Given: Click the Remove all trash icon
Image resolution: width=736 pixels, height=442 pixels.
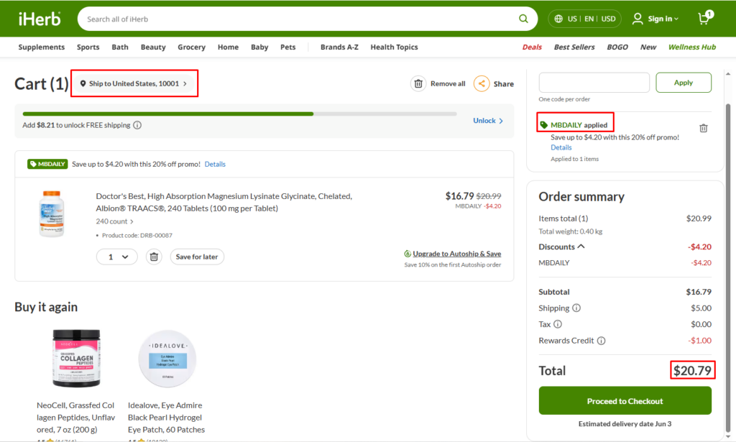Looking at the screenshot, I should point(418,83).
